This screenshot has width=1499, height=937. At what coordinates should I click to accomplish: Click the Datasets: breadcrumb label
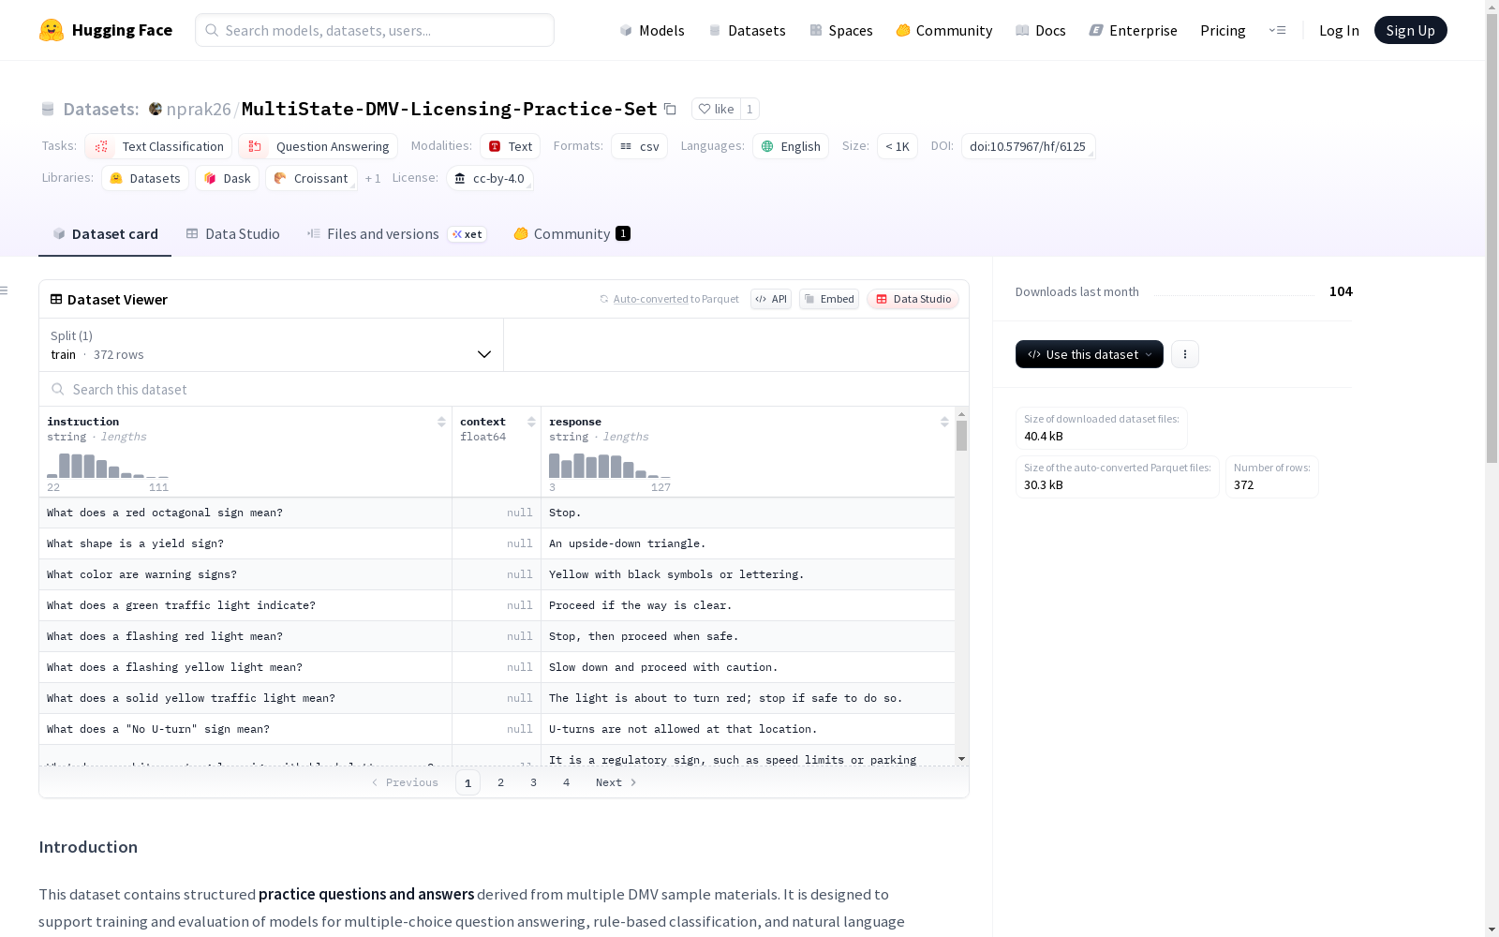101,109
